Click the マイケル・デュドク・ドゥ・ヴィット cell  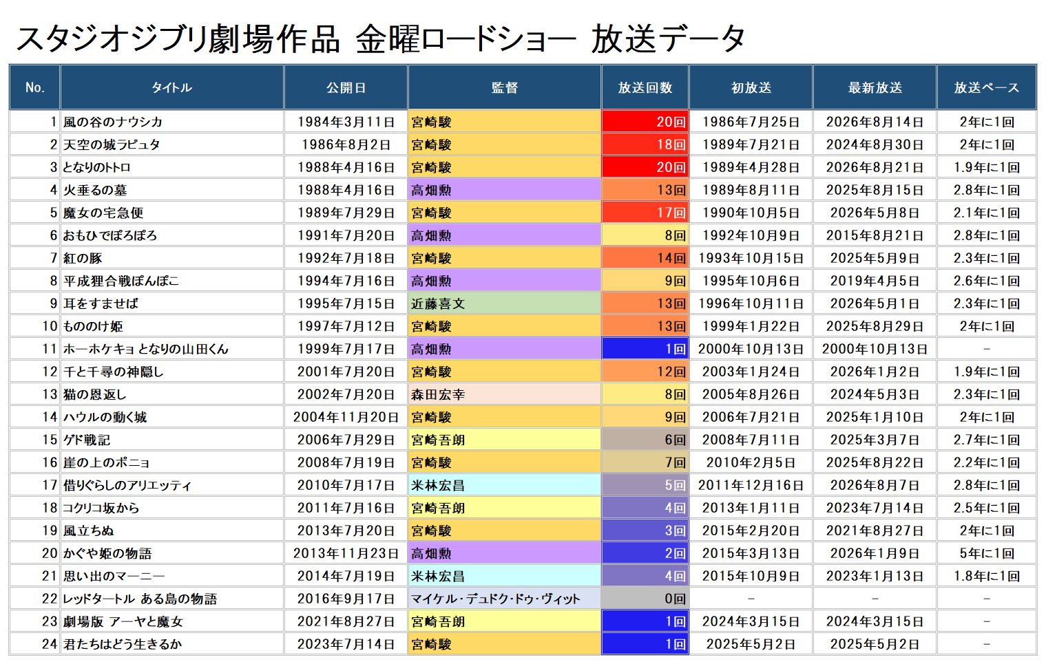point(505,599)
